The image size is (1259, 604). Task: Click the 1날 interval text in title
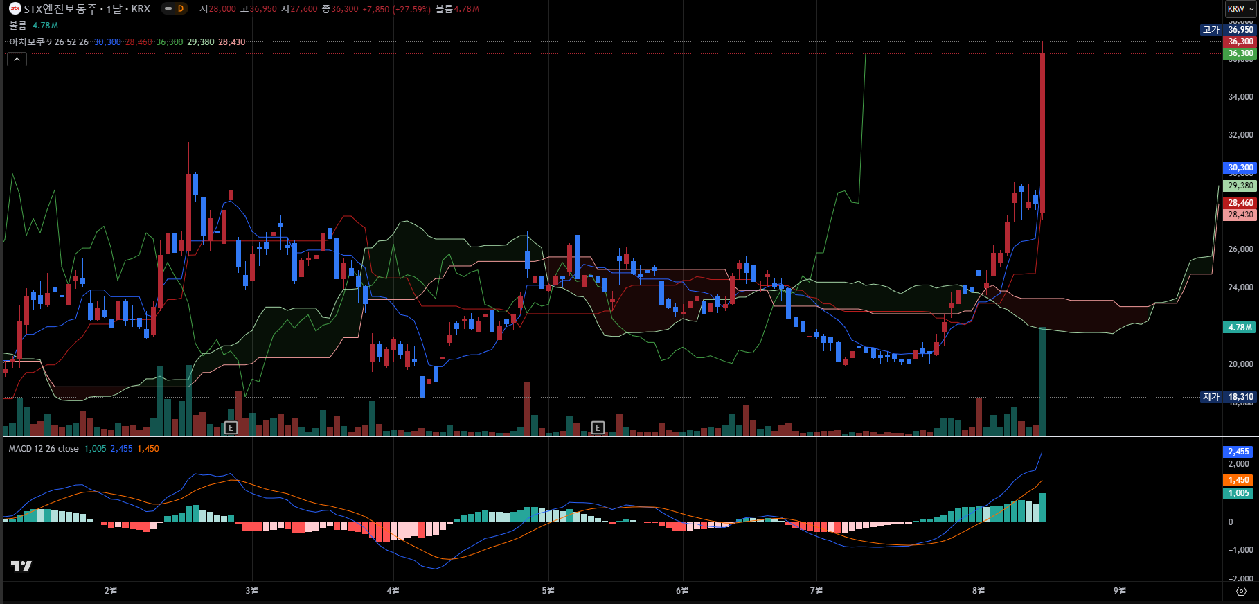pos(115,9)
